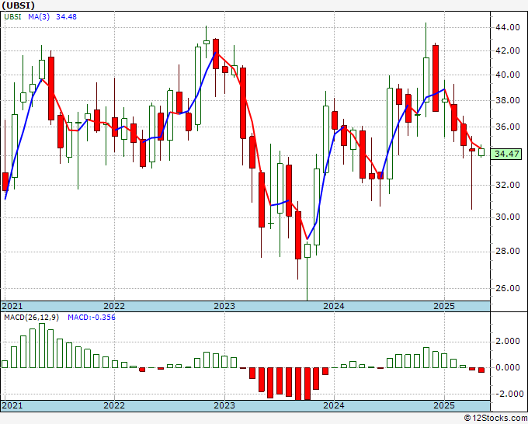This screenshot has width=528, height=424.
Task: Click 2022 on the price chart's time axis
Action: tap(114, 306)
